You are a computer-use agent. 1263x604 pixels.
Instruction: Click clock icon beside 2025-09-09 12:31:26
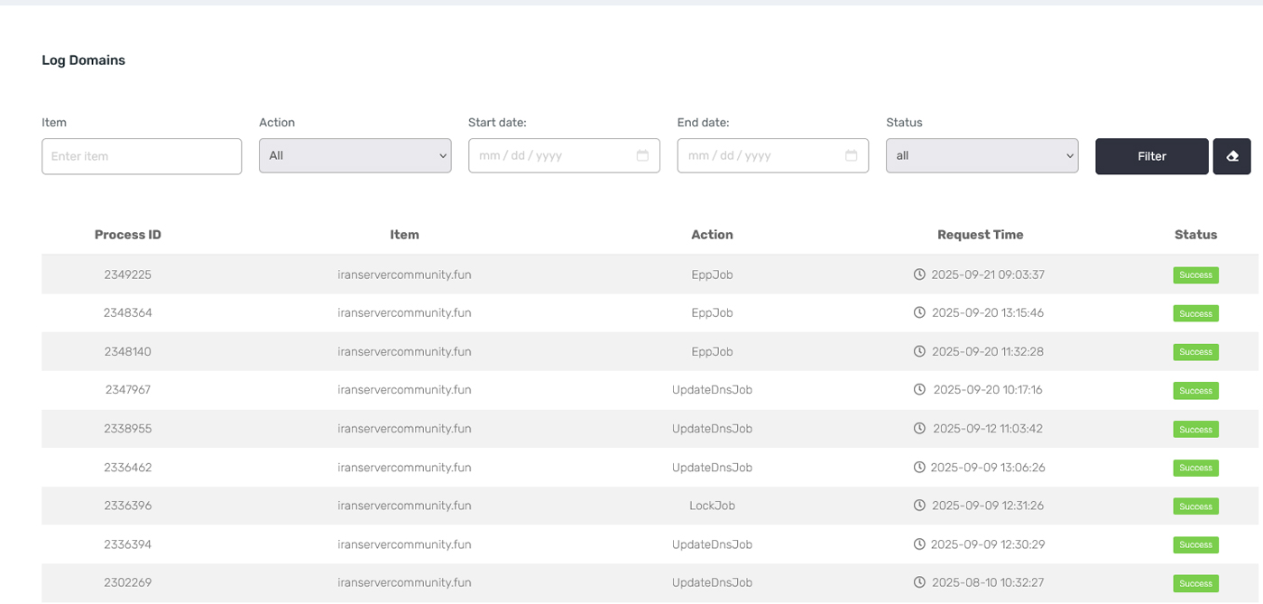click(x=918, y=506)
